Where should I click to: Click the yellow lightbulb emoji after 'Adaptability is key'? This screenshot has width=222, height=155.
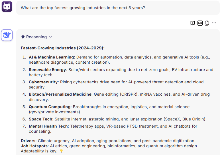tap(61, 151)
